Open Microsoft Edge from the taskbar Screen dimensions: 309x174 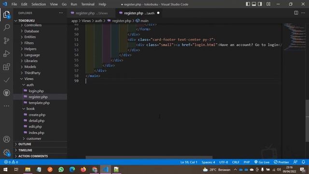(x=72, y=170)
